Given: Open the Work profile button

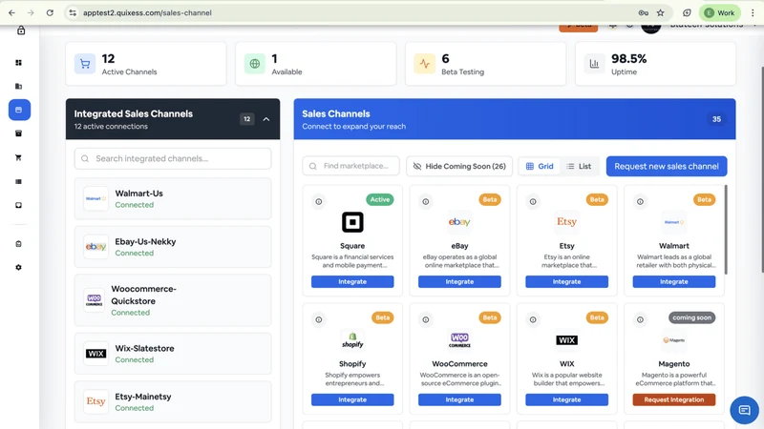Looking at the screenshot, I should click(x=720, y=13).
